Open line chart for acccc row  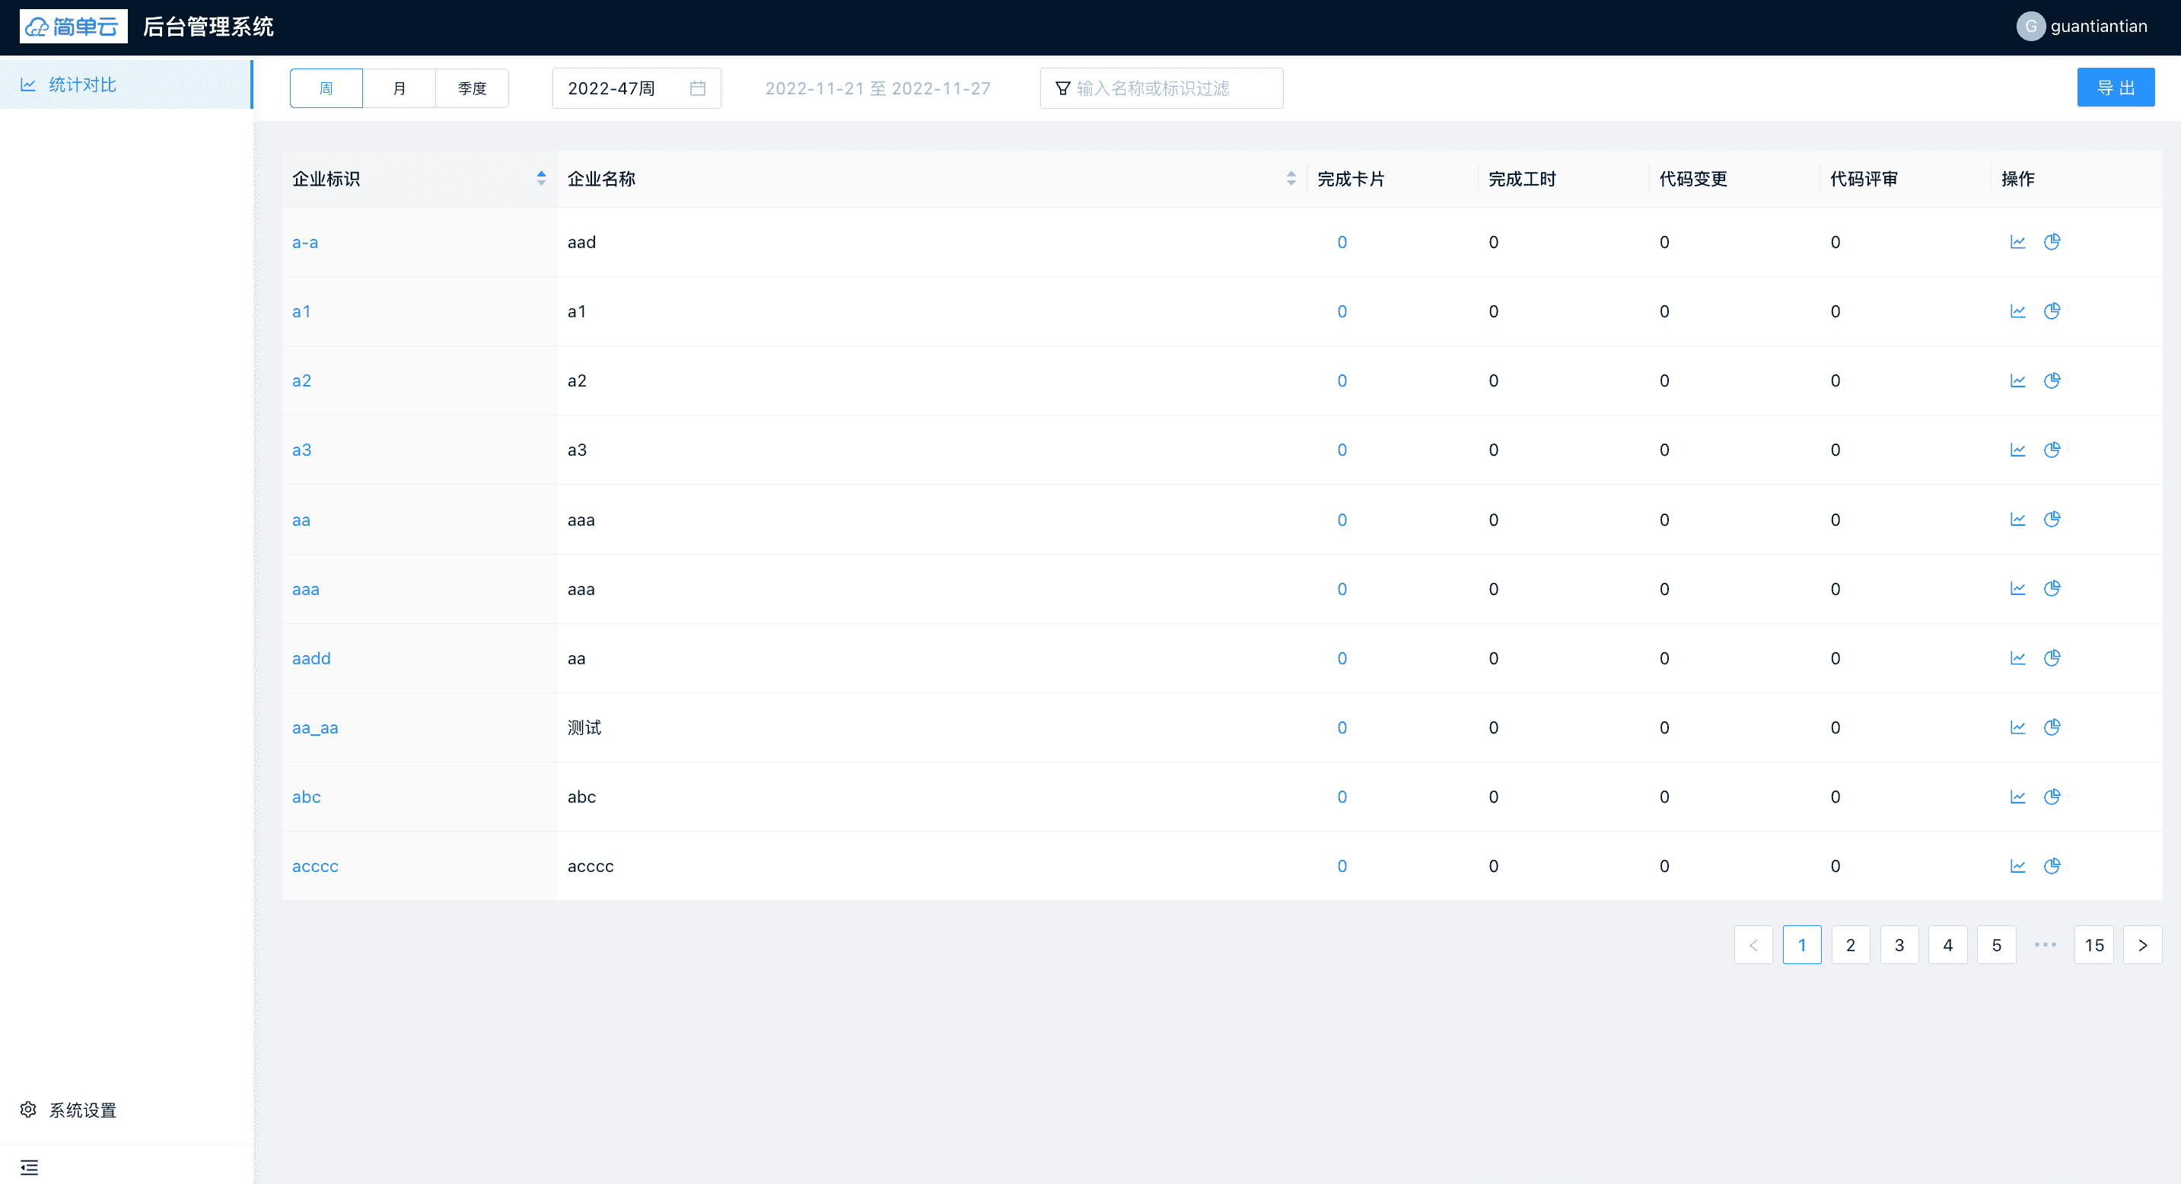pos(2017,866)
